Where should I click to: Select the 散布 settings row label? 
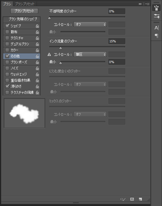14,32
